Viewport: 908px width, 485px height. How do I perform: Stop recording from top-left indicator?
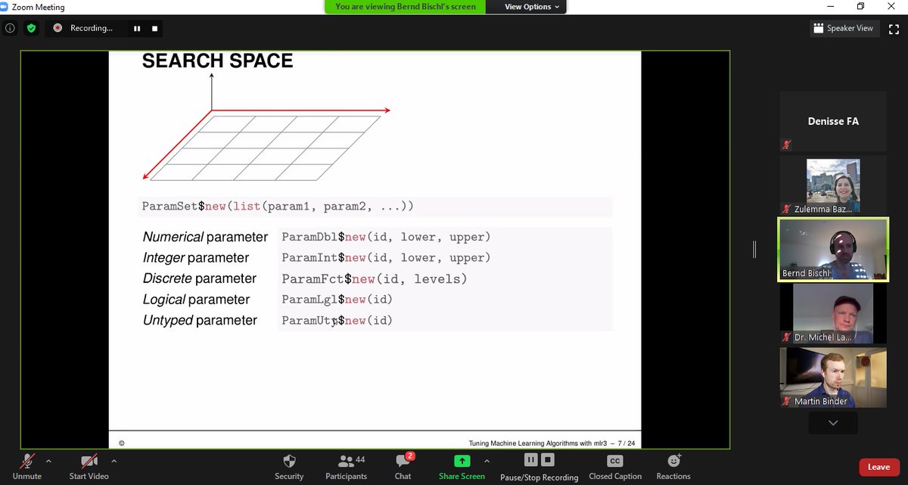click(x=154, y=28)
